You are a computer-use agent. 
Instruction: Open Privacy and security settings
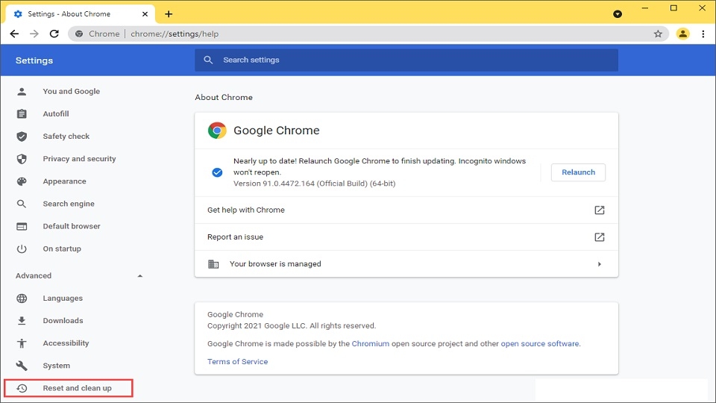[80, 158]
